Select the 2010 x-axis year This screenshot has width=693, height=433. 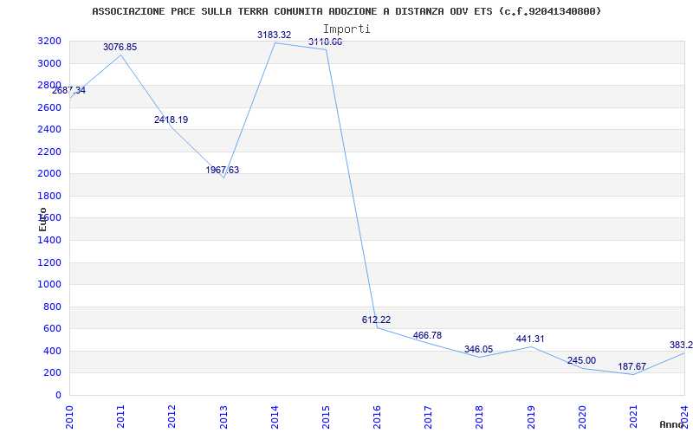click(69, 417)
